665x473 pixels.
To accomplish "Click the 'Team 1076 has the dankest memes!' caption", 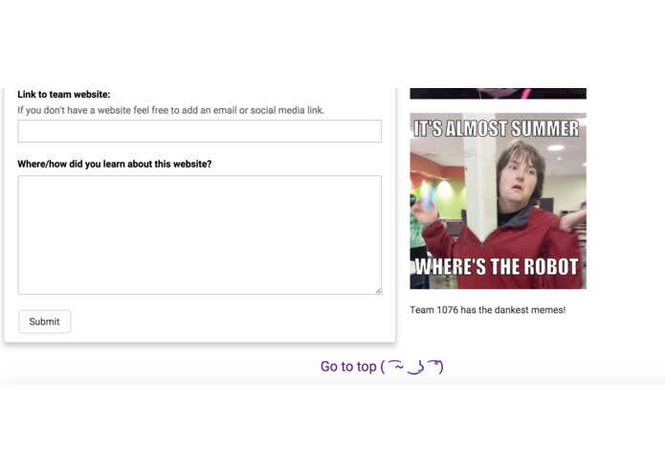I will coord(488,310).
